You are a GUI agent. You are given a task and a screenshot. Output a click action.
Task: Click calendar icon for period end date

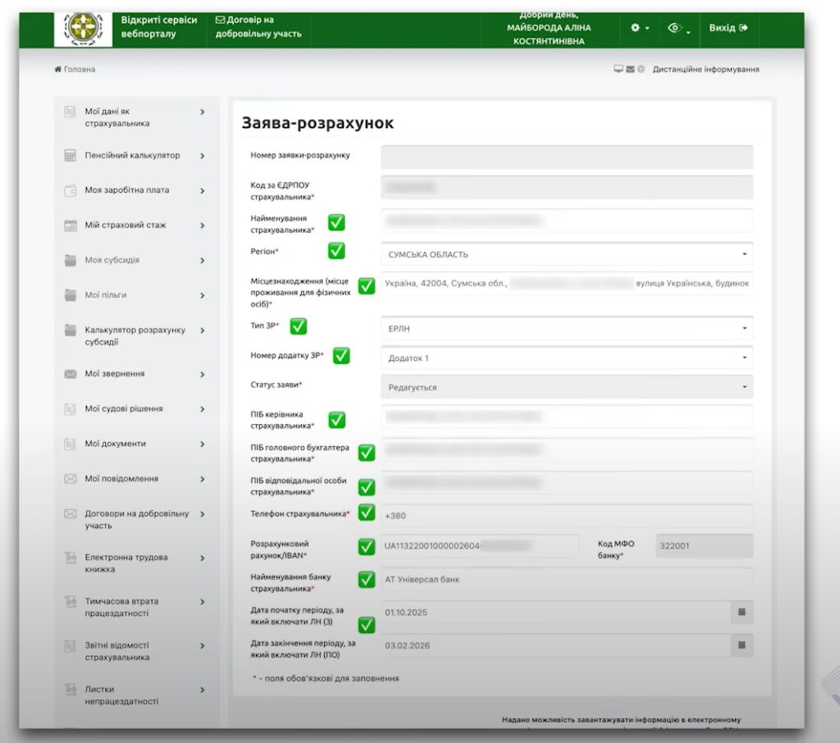pyautogui.click(x=742, y=645)
